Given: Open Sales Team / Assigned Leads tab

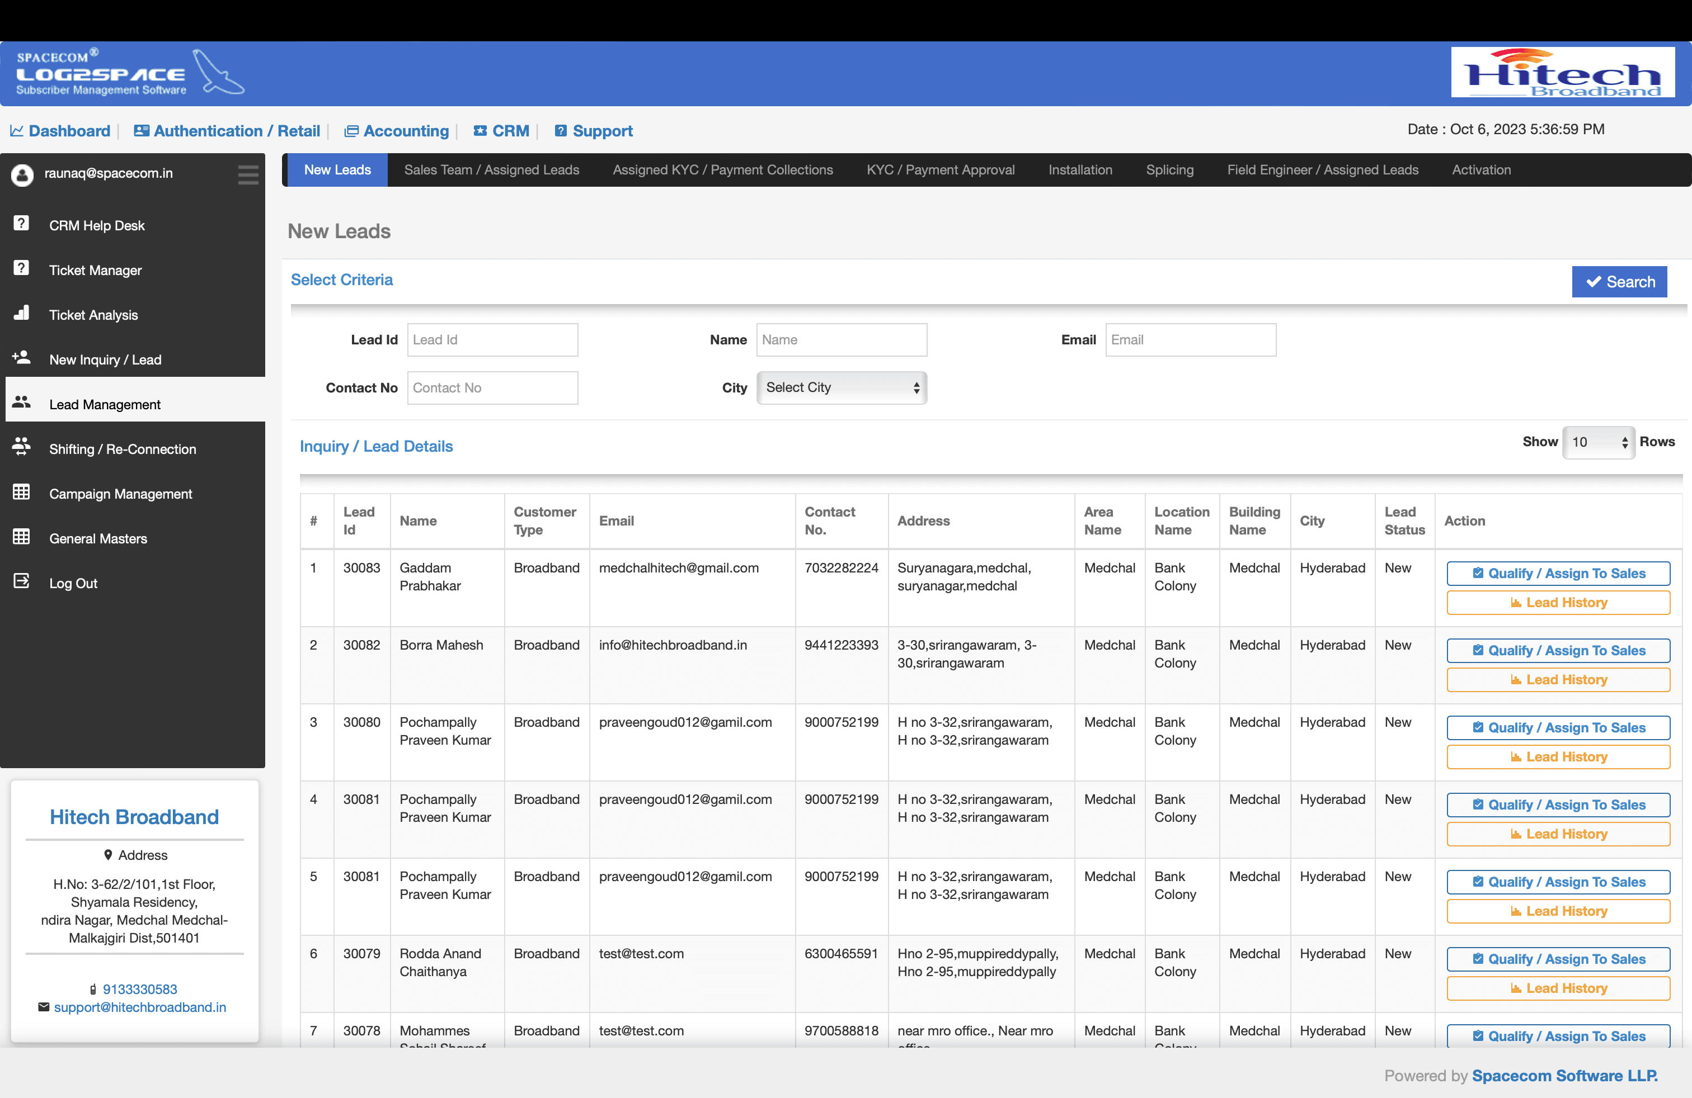Looking at the screenshot, I should point(491,171).
